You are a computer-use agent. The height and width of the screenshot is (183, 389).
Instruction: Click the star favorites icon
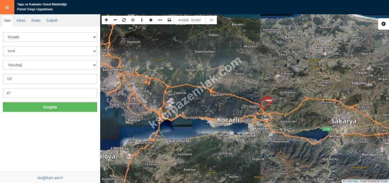coord(151,20)
